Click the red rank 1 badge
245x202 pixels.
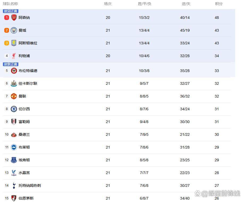point(7,18)
